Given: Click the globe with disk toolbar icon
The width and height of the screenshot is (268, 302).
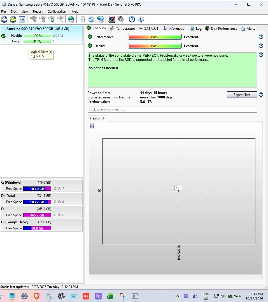Looking at the screenshot, I should click(x=71, y=19).
